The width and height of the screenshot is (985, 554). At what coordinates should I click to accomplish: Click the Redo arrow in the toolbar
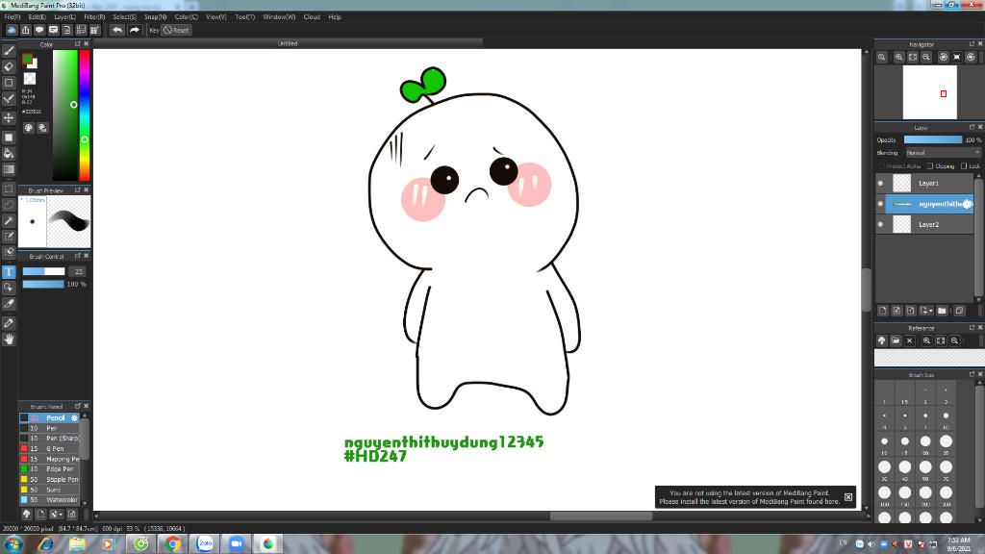[135, 30]
